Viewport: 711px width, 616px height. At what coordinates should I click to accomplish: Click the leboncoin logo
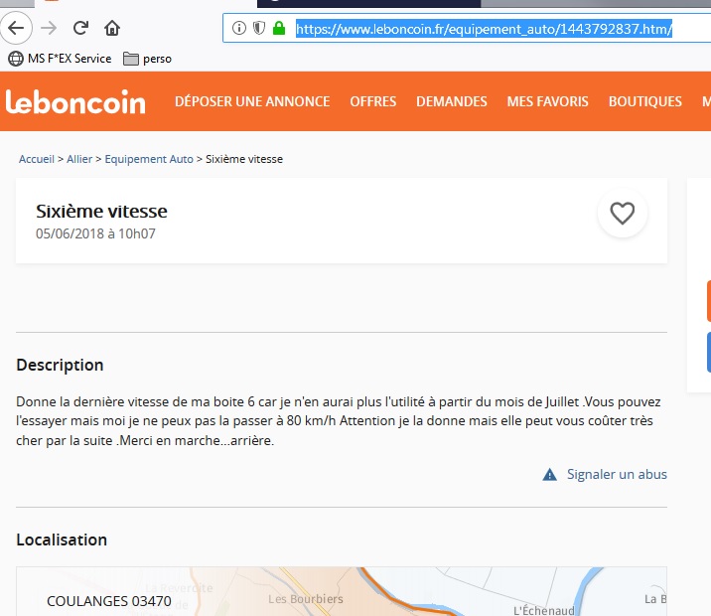75,101
